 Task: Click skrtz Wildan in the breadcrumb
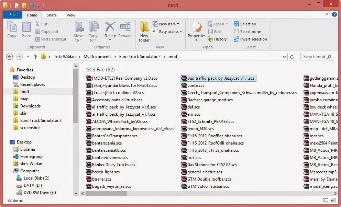64,57
